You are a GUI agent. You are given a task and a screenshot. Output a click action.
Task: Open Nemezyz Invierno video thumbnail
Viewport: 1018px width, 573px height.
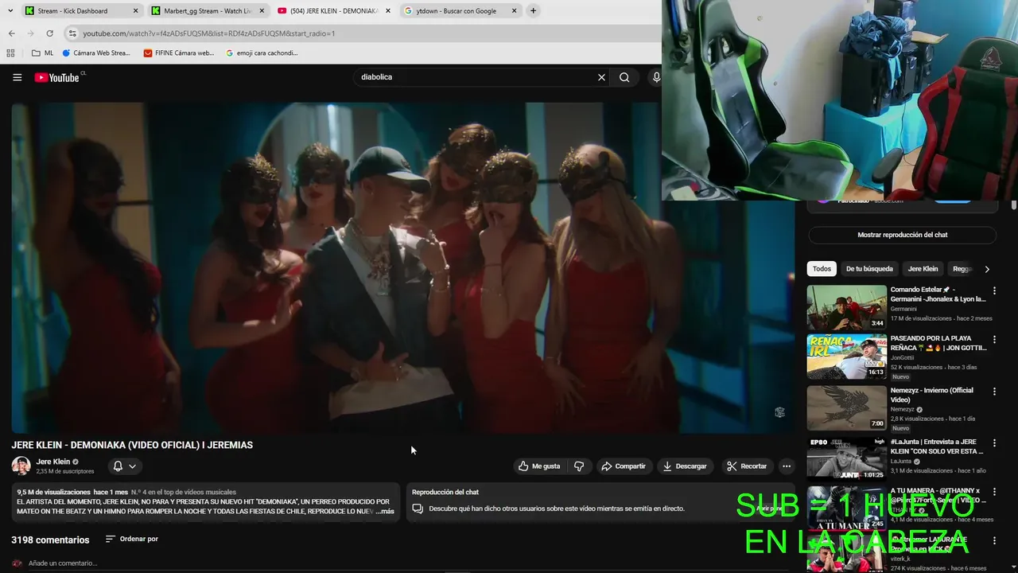[x=846, y=407]
